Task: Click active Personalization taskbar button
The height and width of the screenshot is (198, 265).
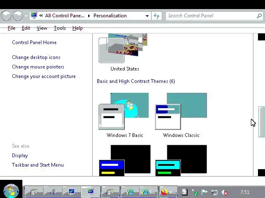Action: click(91, 191)
